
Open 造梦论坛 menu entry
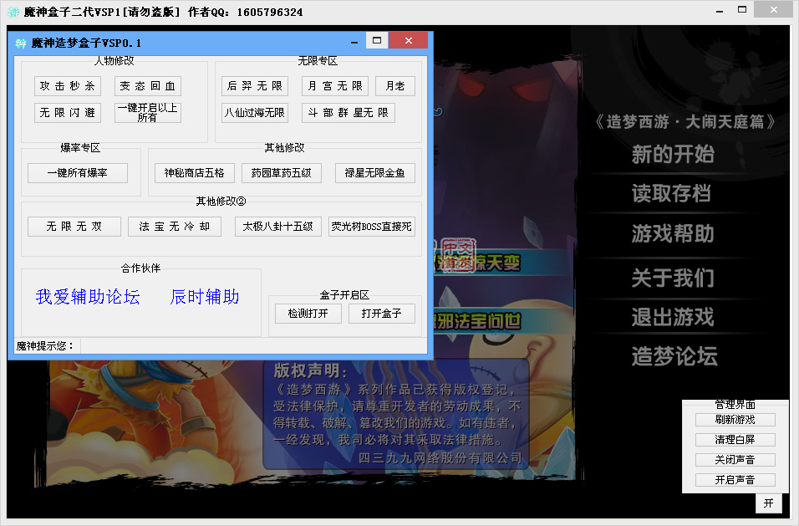tap(674, 356)
